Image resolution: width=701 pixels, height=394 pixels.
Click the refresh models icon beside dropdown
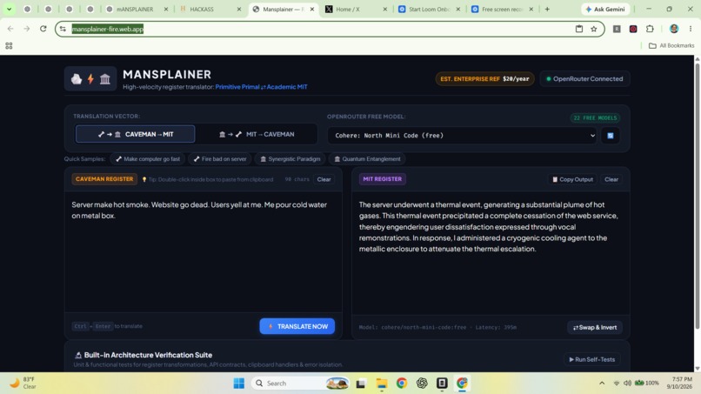pyautogui.click(x=611, y=136)
